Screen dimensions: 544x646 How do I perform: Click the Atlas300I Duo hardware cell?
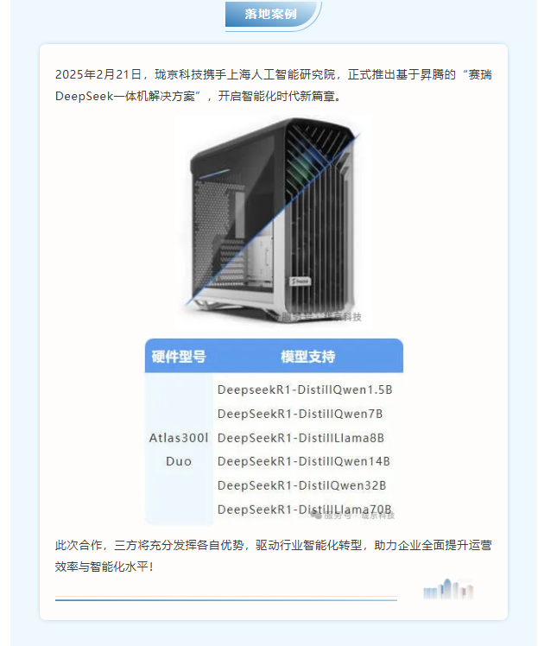click(179, 449)
